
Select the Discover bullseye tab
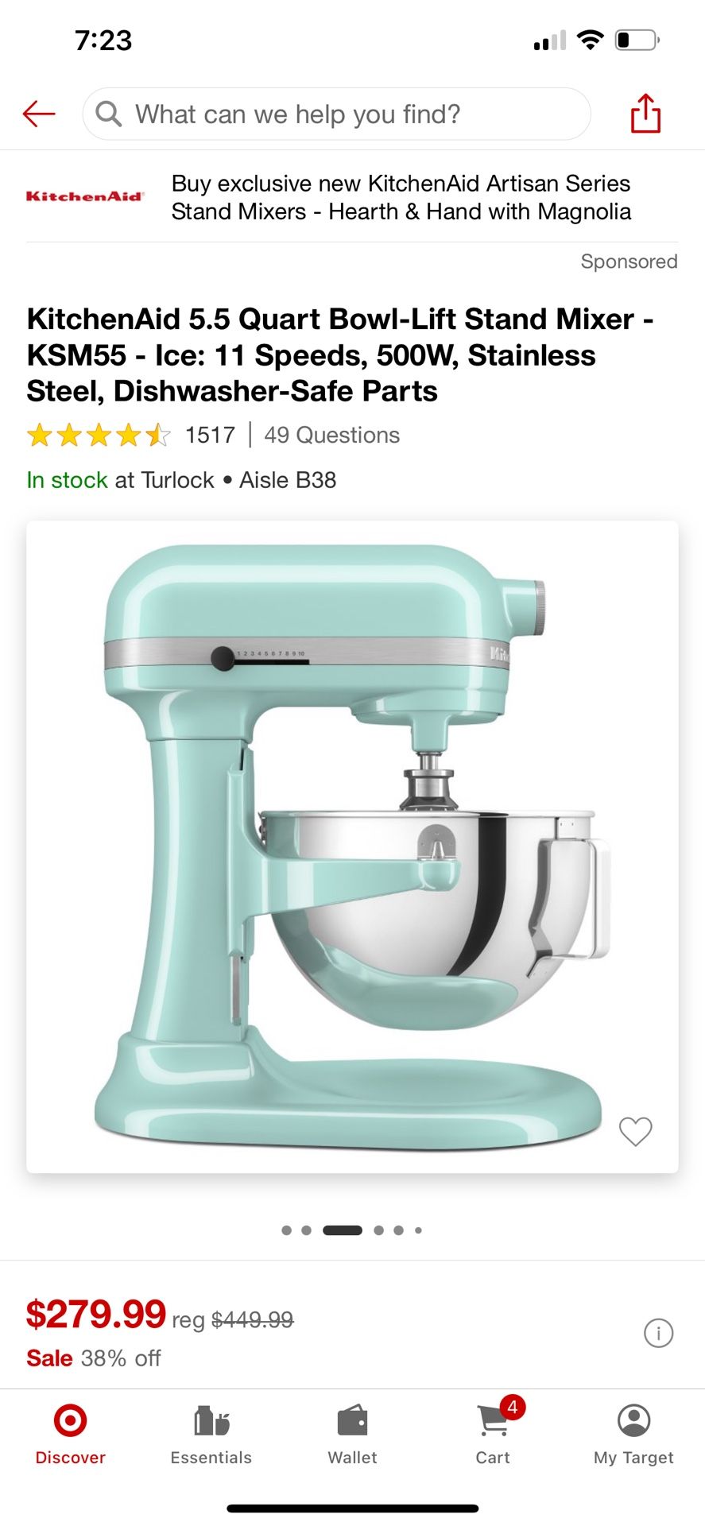70,1435
